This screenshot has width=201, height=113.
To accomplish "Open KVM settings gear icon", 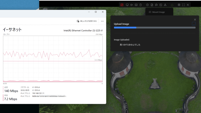I will pos(179,5).
